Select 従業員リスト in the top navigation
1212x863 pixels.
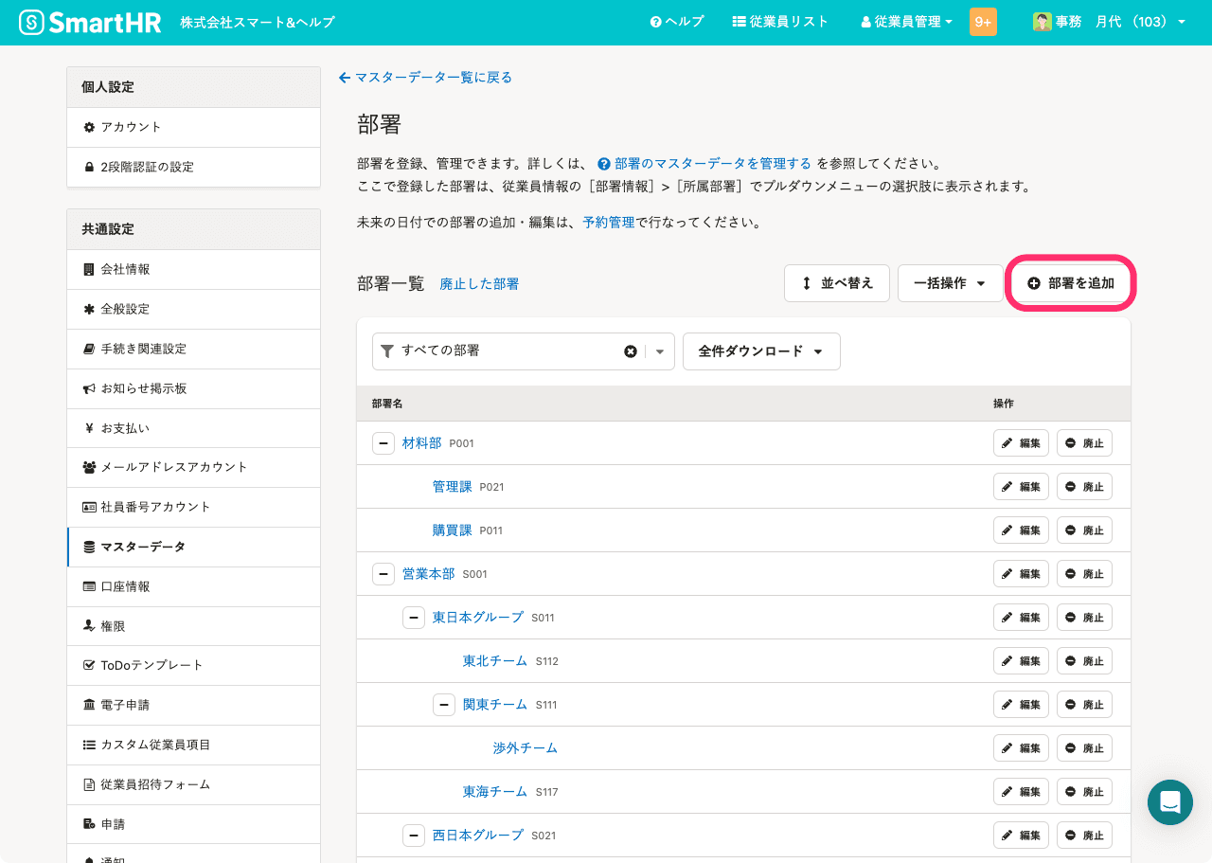click(780, 21)
